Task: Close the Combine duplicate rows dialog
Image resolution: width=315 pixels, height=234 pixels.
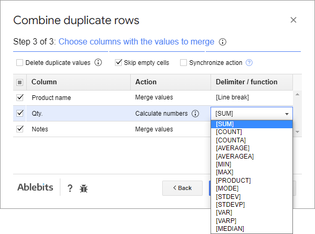Action: (293, 20)
